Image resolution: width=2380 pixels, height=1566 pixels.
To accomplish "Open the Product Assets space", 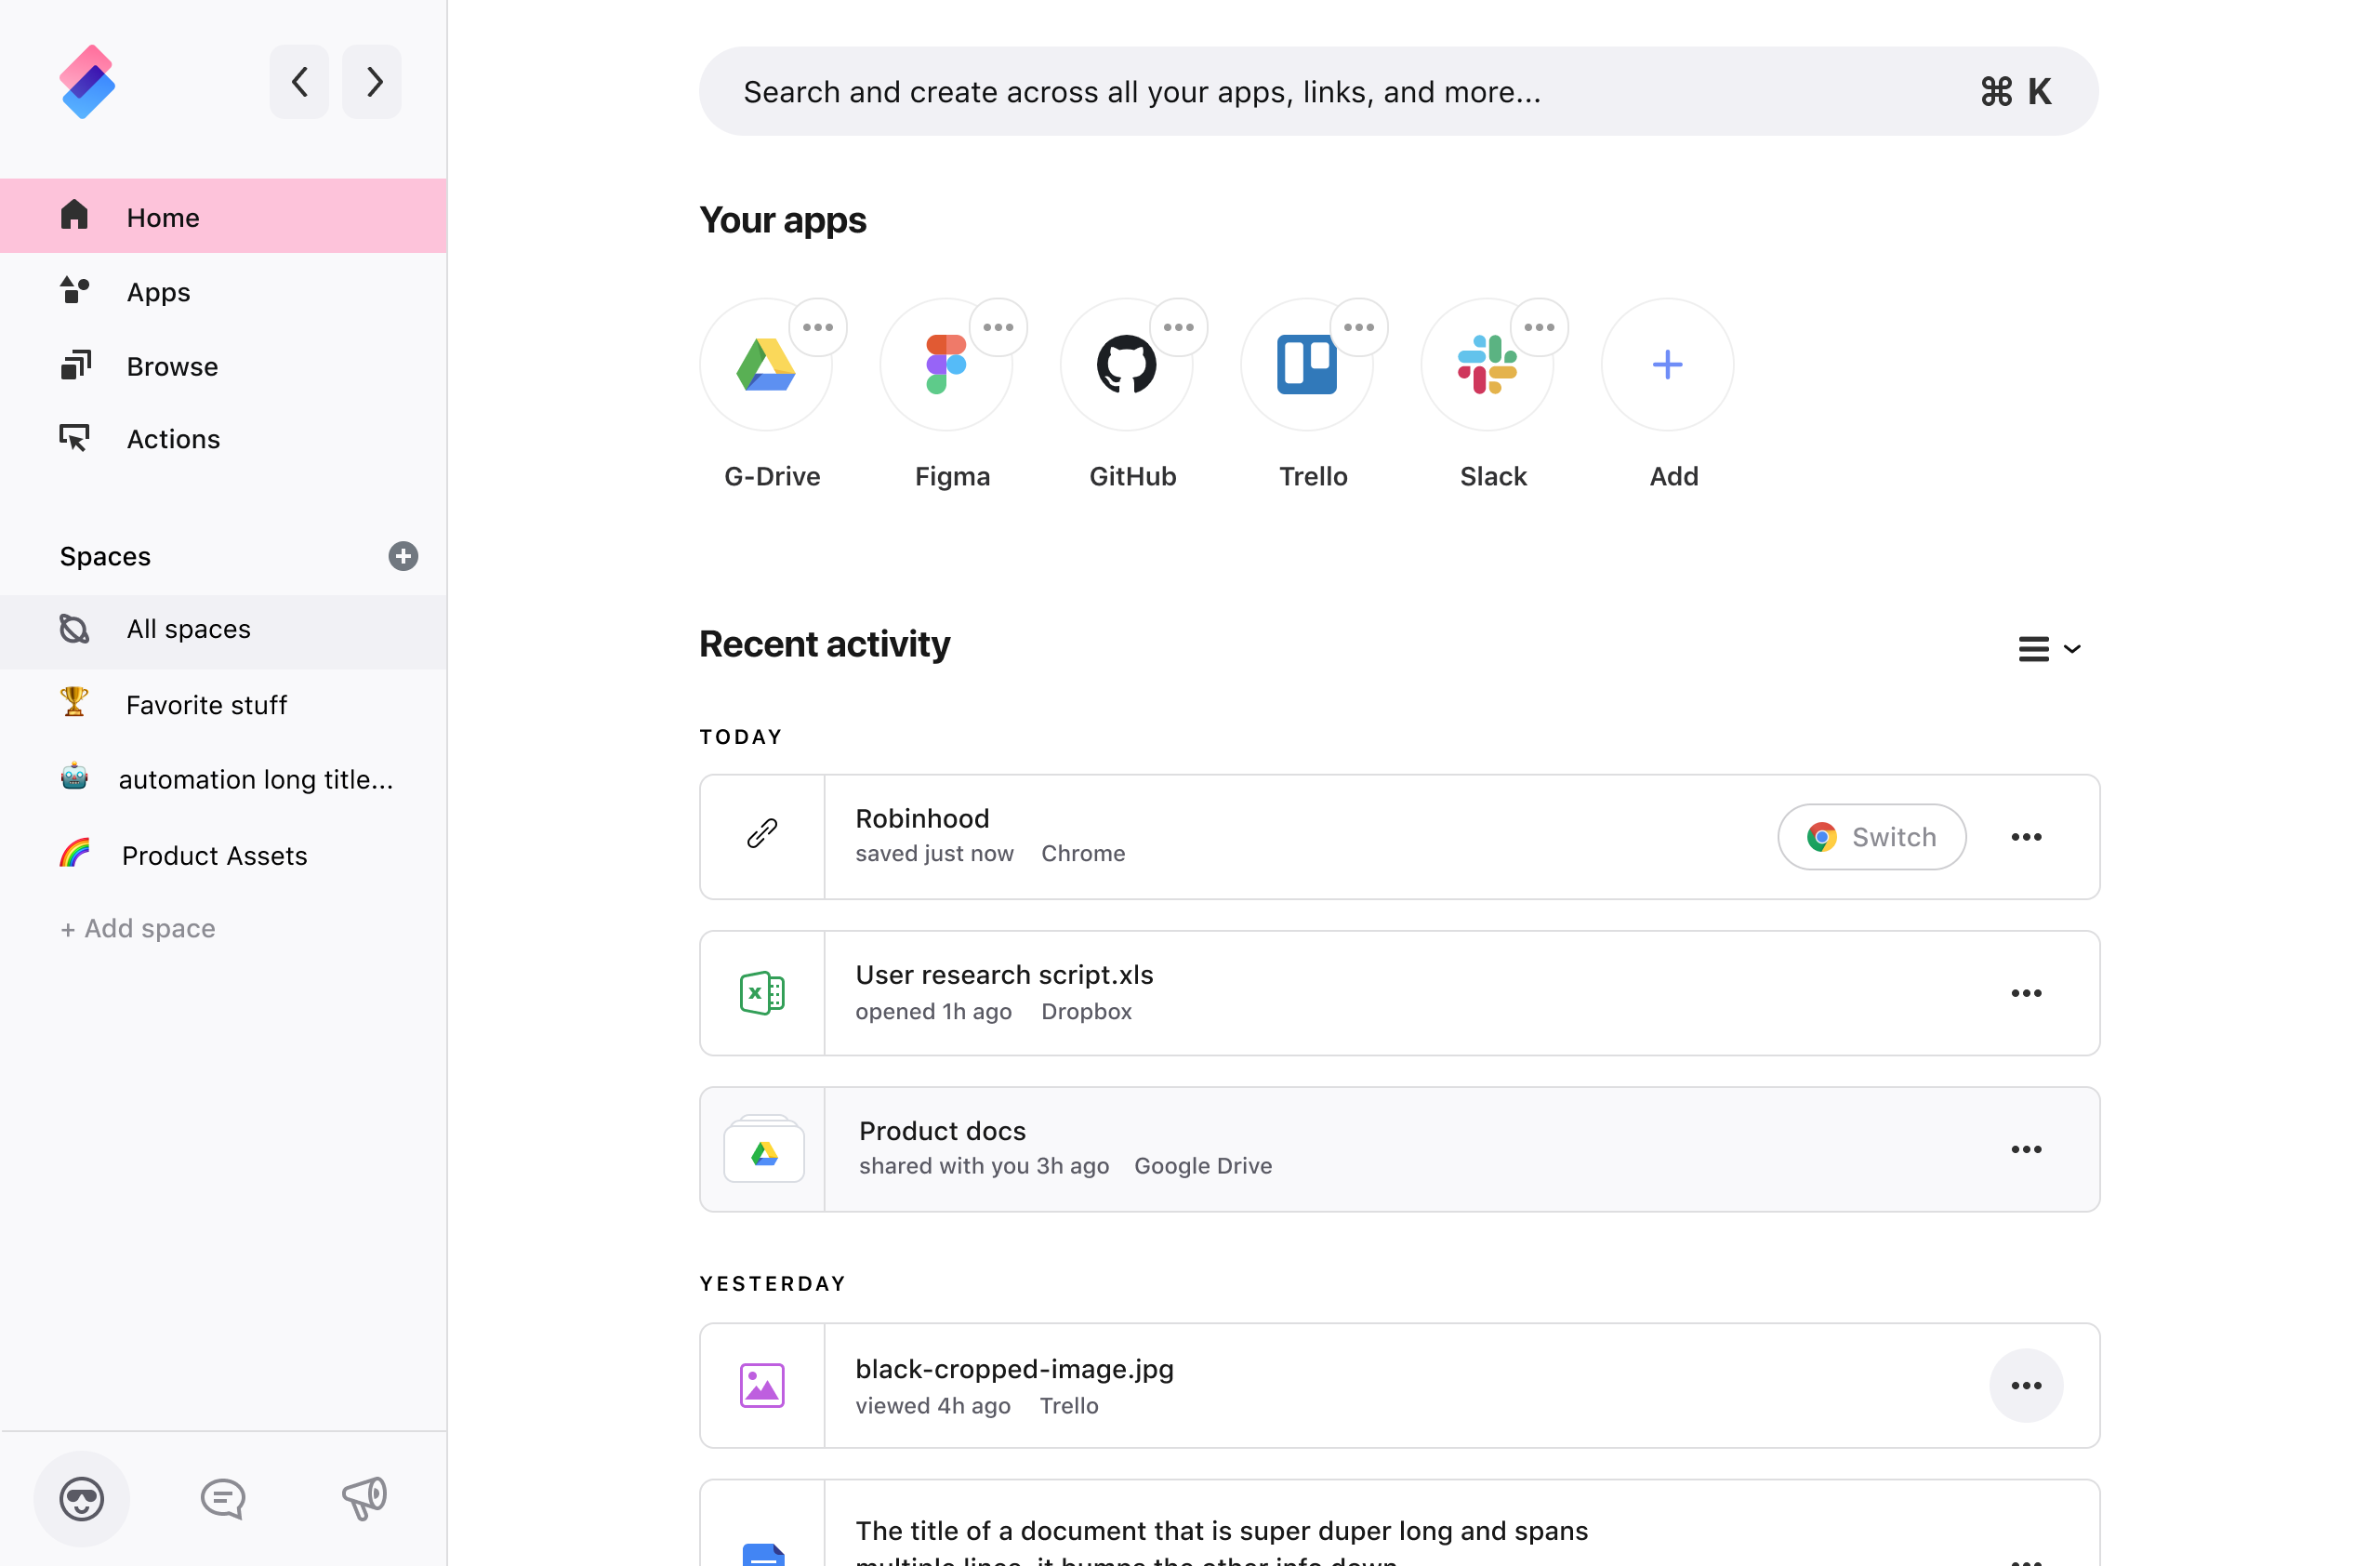I will coord(213,855).
